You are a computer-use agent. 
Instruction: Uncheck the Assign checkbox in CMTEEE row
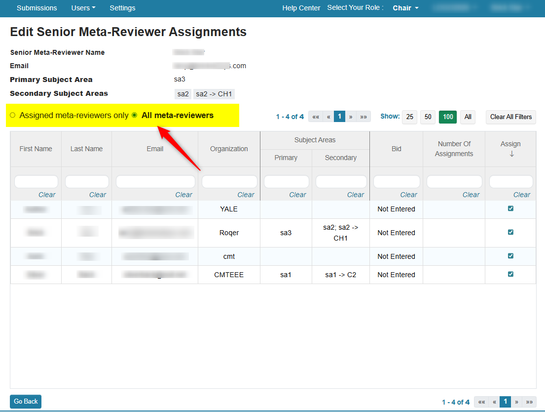tap(510, 274)
